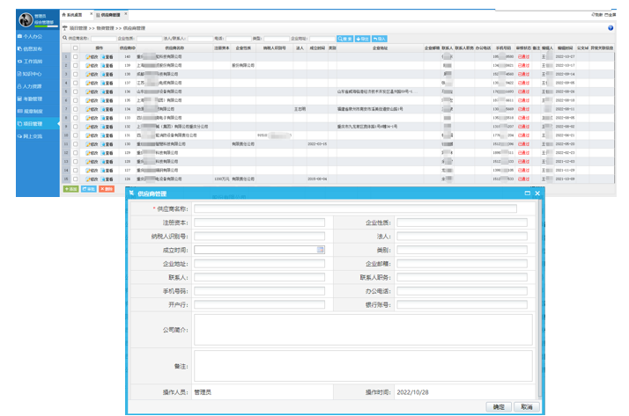Open 个人办公 in the sidebar
This screenshot has width=629, height=416.
pyautogui.click(x=32, y=36)
